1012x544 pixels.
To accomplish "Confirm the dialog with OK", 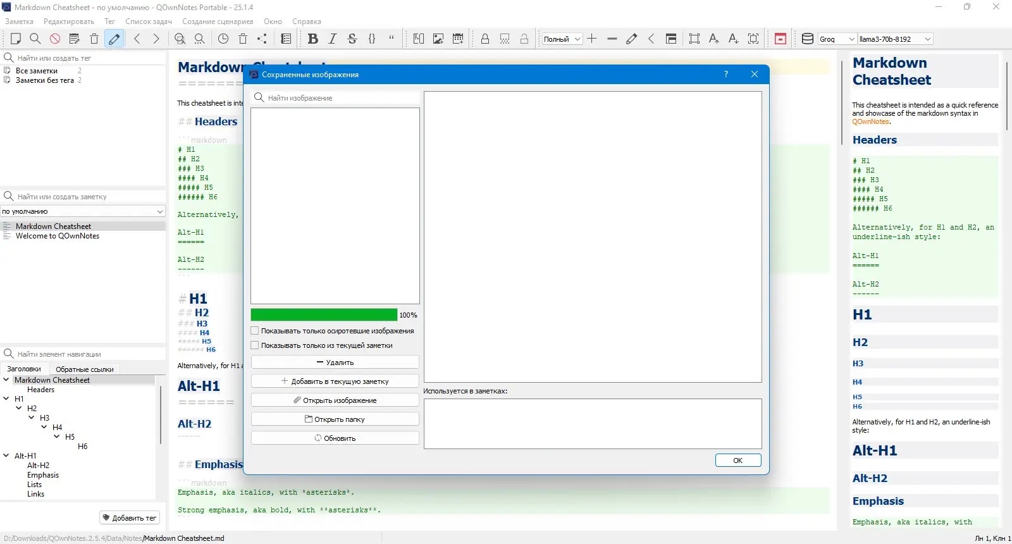I will click(x=738, y=461).
